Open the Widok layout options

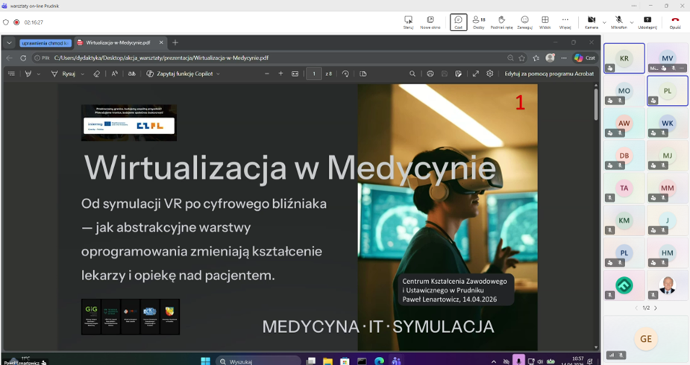tap(545, 22)
